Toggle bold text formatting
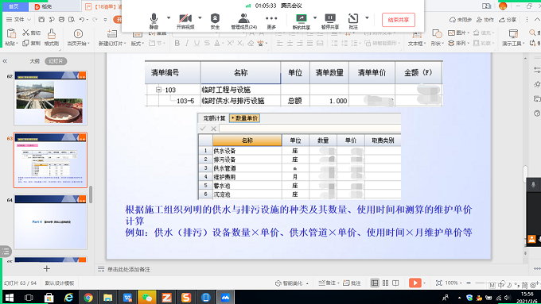This screenshot has height=304, width=541. pyautogui.click(x=177, y=44)
